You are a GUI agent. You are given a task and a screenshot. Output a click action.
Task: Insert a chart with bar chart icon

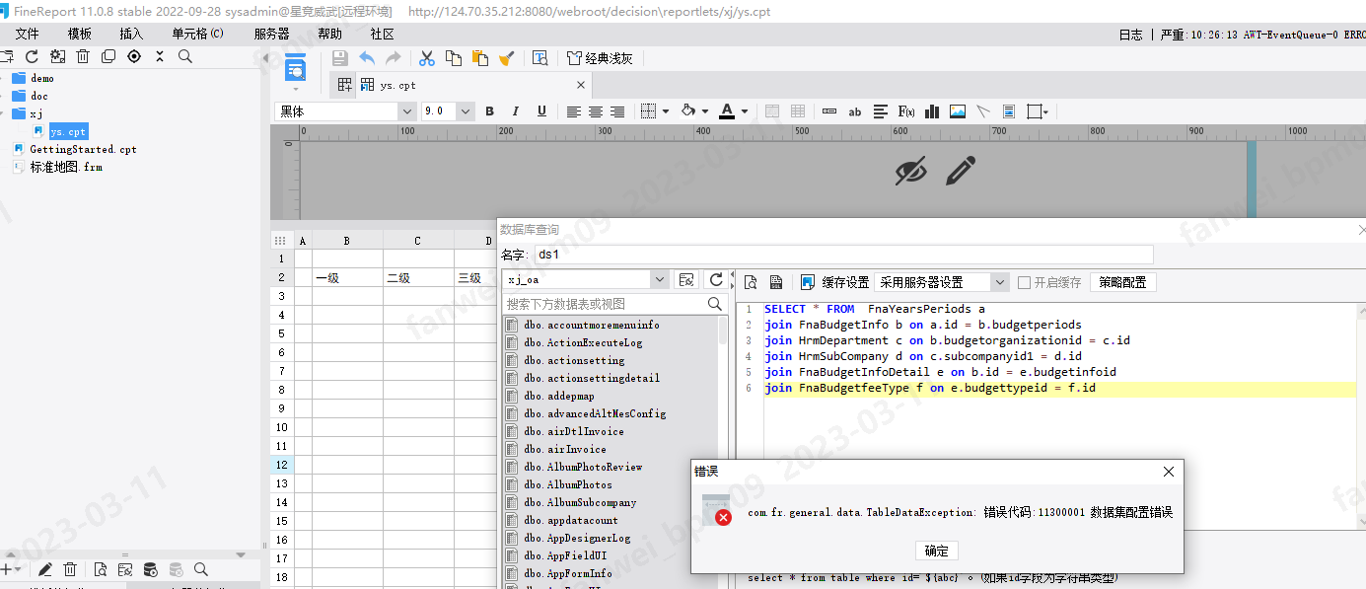click(932, 111)
